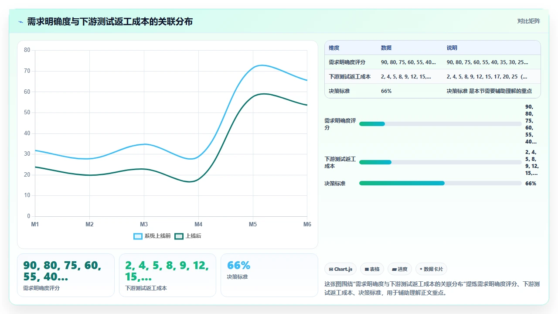Select the 数据卡片 tag chip

pos(431,269)
